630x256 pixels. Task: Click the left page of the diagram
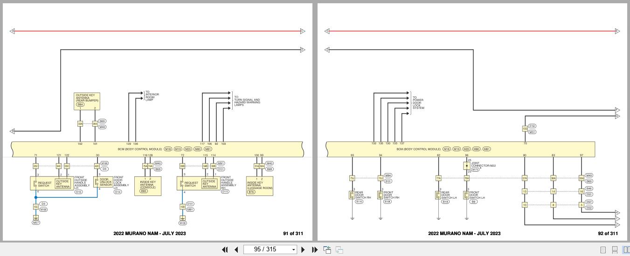(157, 122)
